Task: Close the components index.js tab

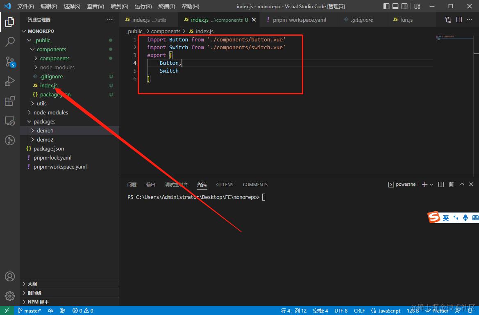Action: [x=254, y=20]
